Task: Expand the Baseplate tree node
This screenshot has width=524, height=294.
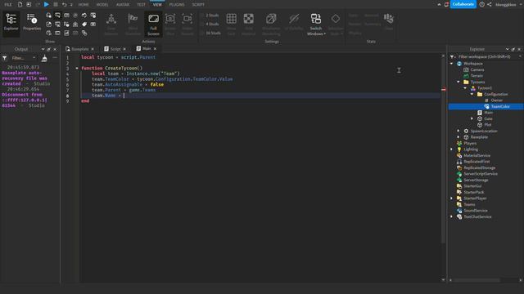Action: coord(458,137)
